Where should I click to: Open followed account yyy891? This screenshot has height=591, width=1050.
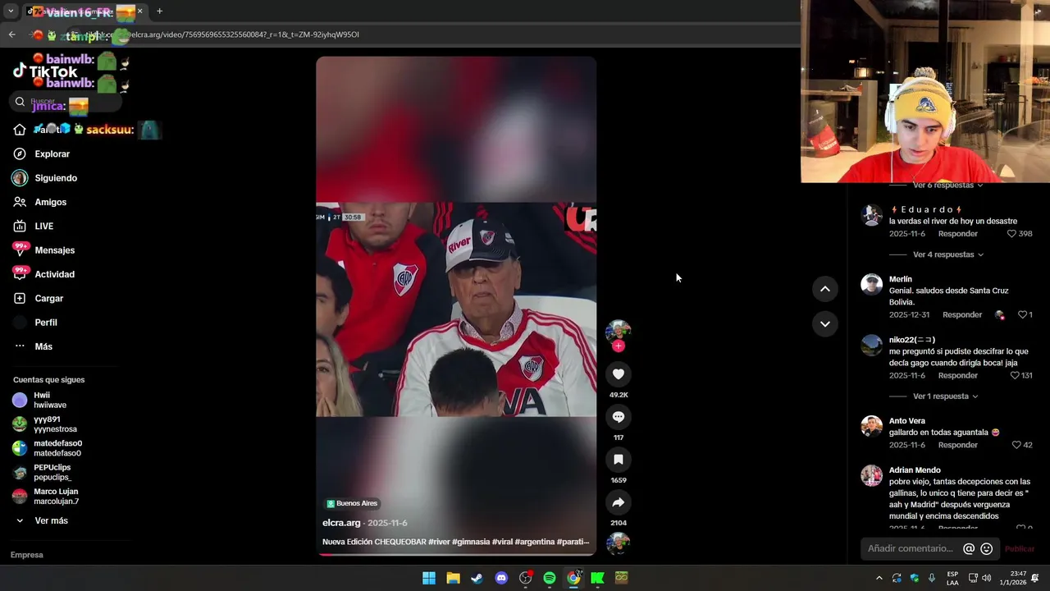point(55,424)
